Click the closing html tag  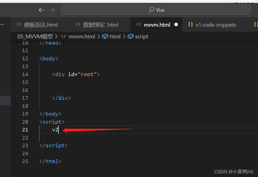pyautogui.click(x=50, y=161)
